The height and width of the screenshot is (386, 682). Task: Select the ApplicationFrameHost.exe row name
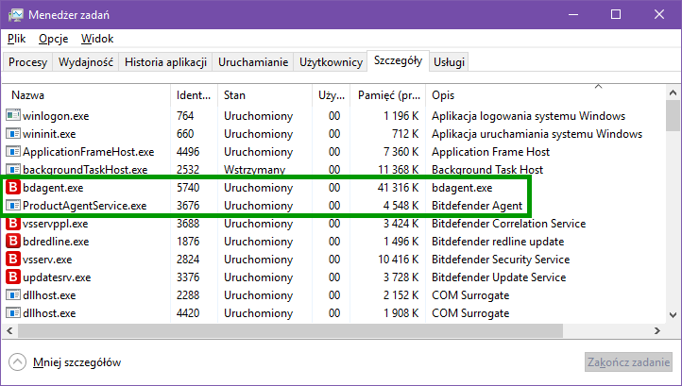click(x=88, y=152)
